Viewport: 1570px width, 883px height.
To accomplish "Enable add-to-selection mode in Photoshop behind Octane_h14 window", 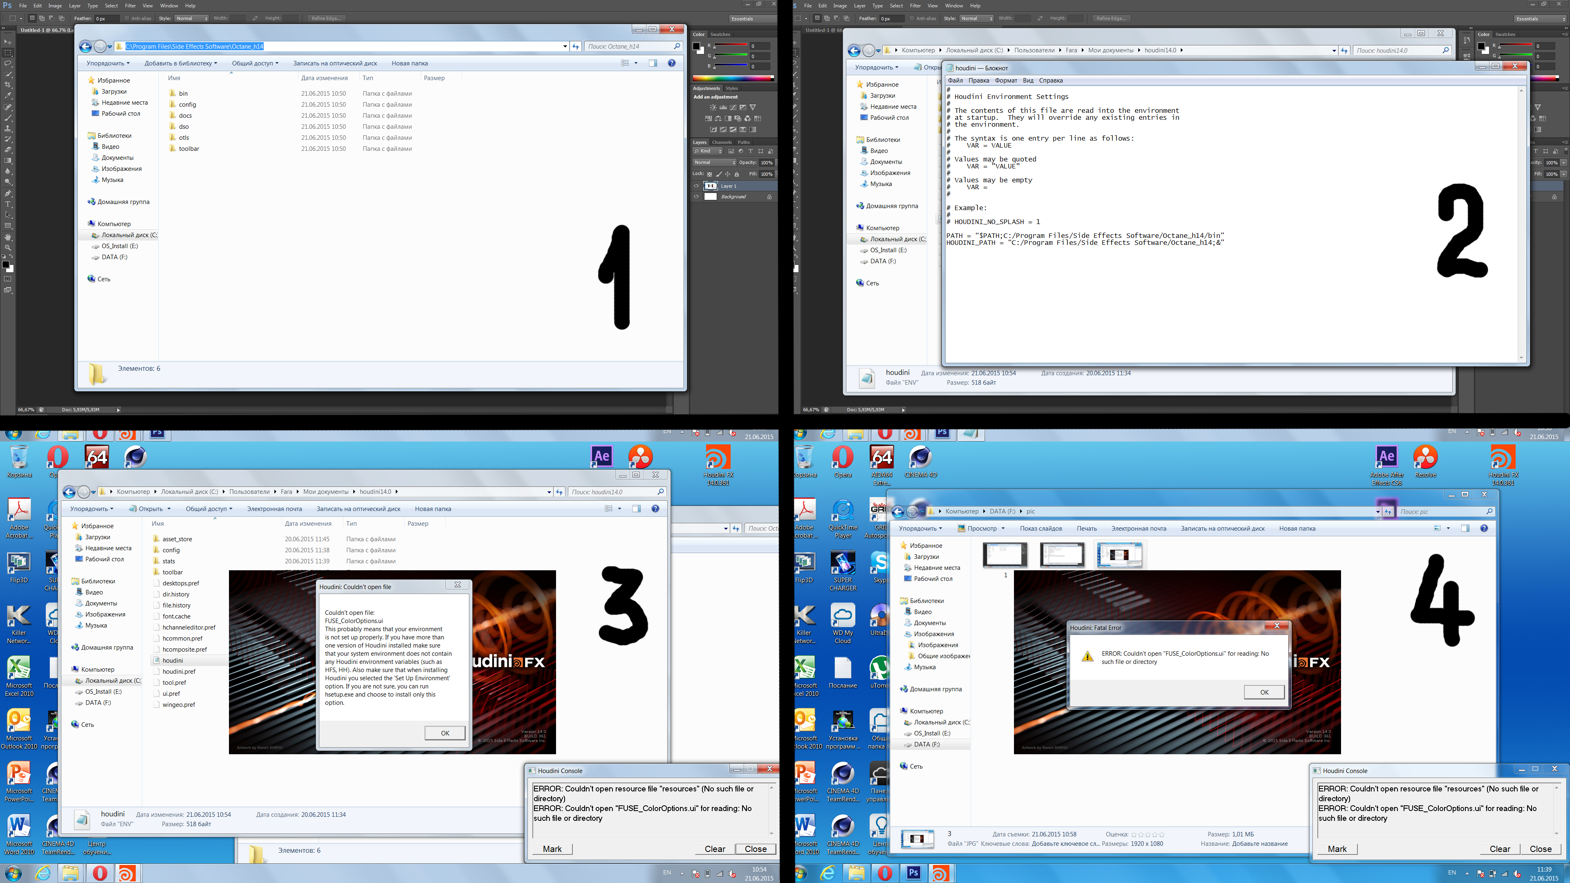I will (x=41, y=18).
